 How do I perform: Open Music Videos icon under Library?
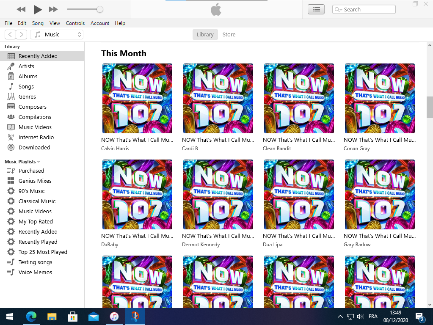point(11,127)
